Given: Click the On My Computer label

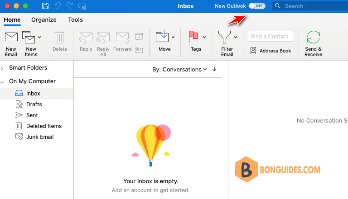Looking at the screenshot, I should 33,81.
